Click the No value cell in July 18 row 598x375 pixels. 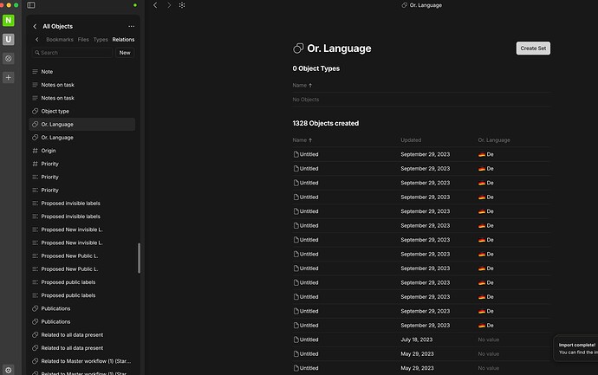pyautogui.click(x=489, y=339)
